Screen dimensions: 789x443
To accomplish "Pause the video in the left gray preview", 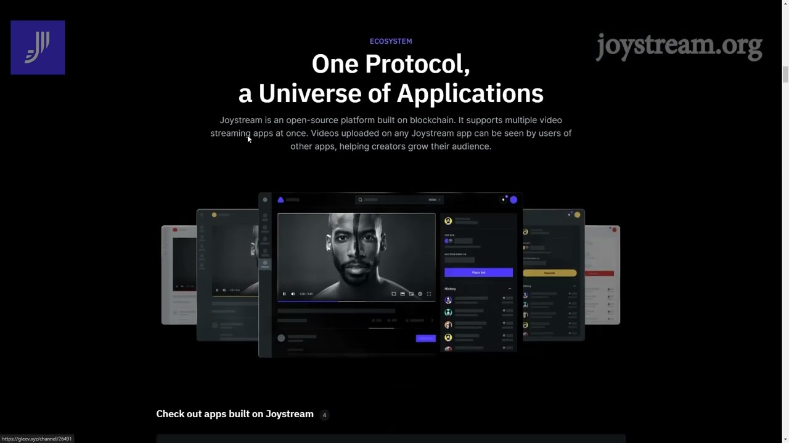I will point(217,290).
